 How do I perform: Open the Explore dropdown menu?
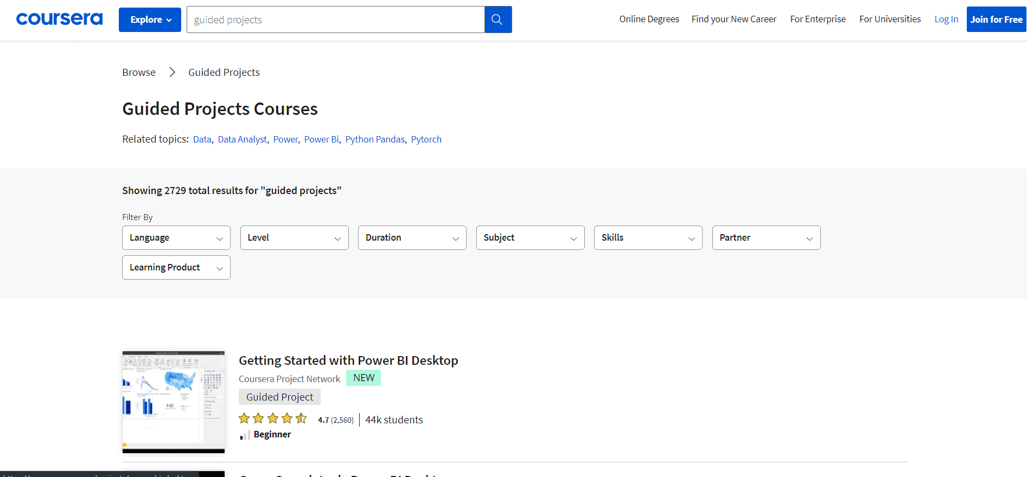150,20
